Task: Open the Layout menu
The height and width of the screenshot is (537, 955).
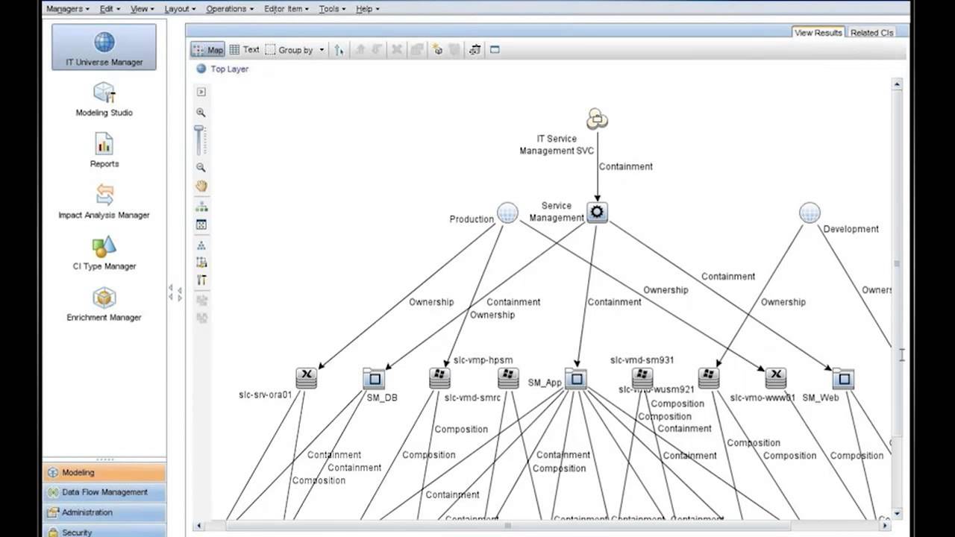Action: [x=180, y=9]
